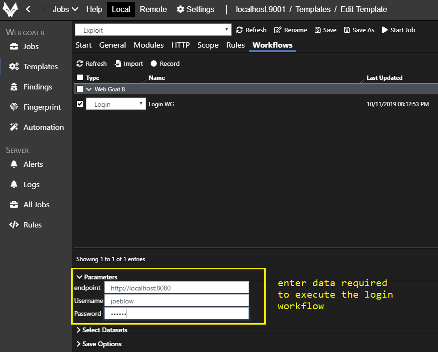438x352 pixels.
Task: Click the Username input field
Action: coord(177,301)
